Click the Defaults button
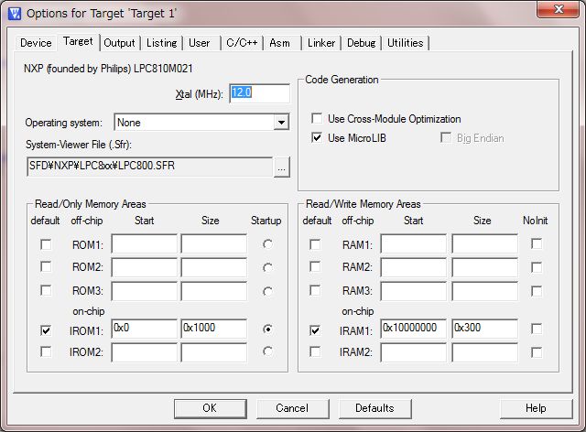Screen dimensions: 586x432 click(374, 408)
